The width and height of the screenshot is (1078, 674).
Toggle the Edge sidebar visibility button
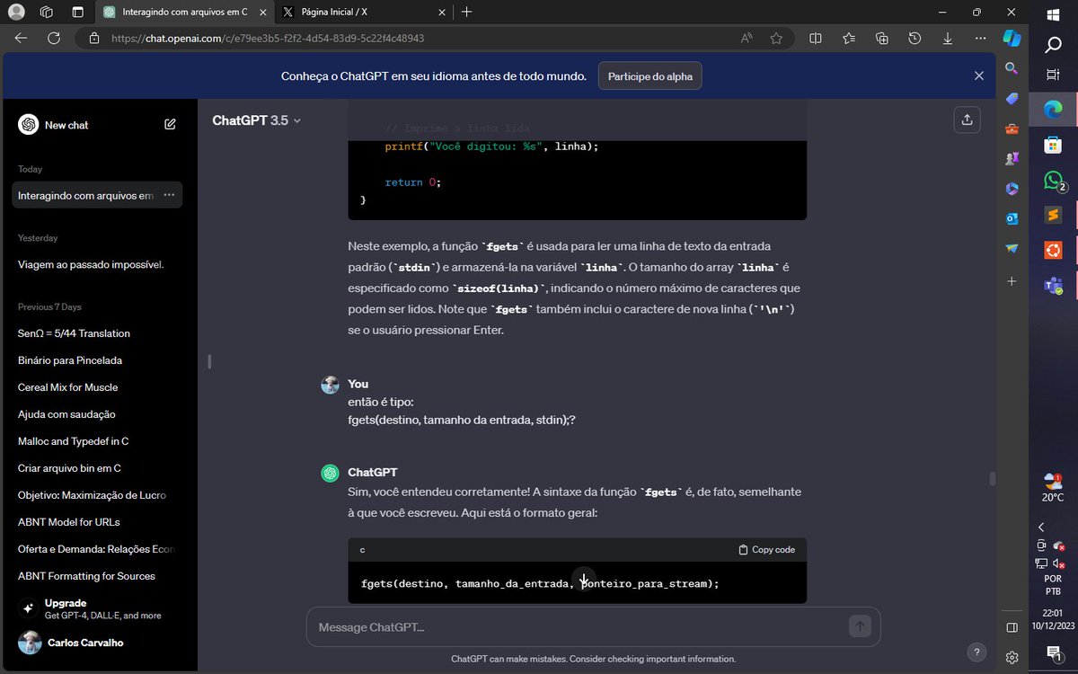(x=1012, y=627)
